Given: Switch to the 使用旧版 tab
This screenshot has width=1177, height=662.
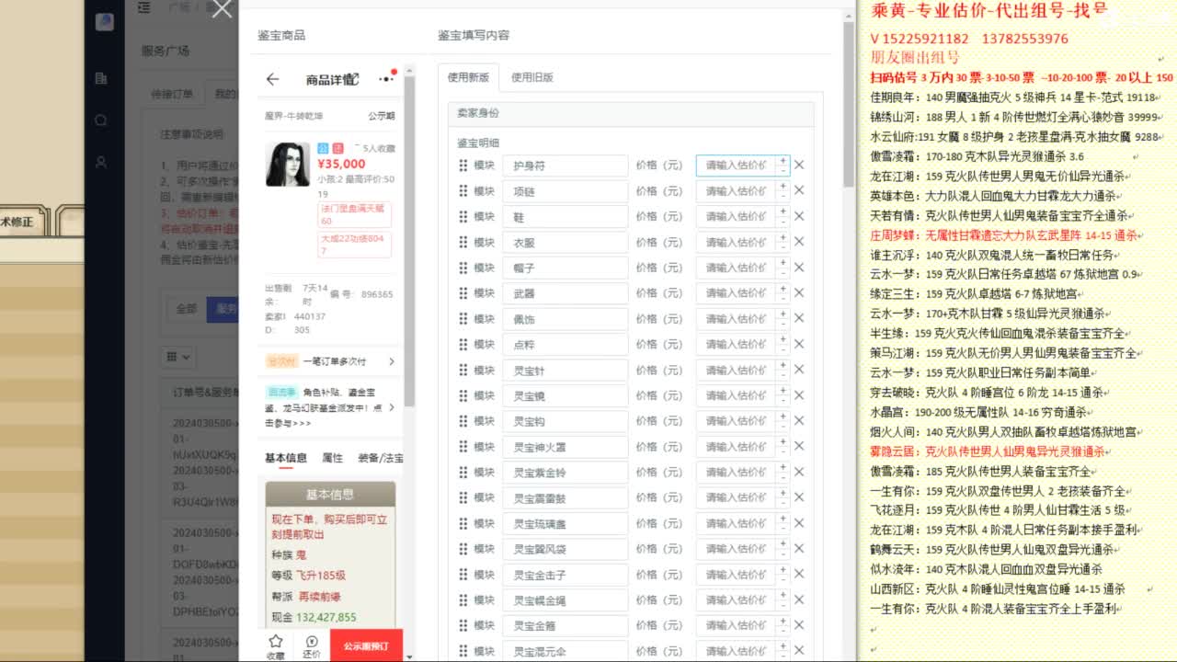Looking at the screenshot, I should [531, 77].
